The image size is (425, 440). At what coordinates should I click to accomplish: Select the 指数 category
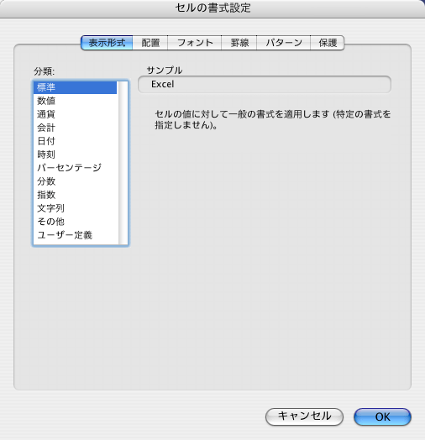tap(76, 195)
